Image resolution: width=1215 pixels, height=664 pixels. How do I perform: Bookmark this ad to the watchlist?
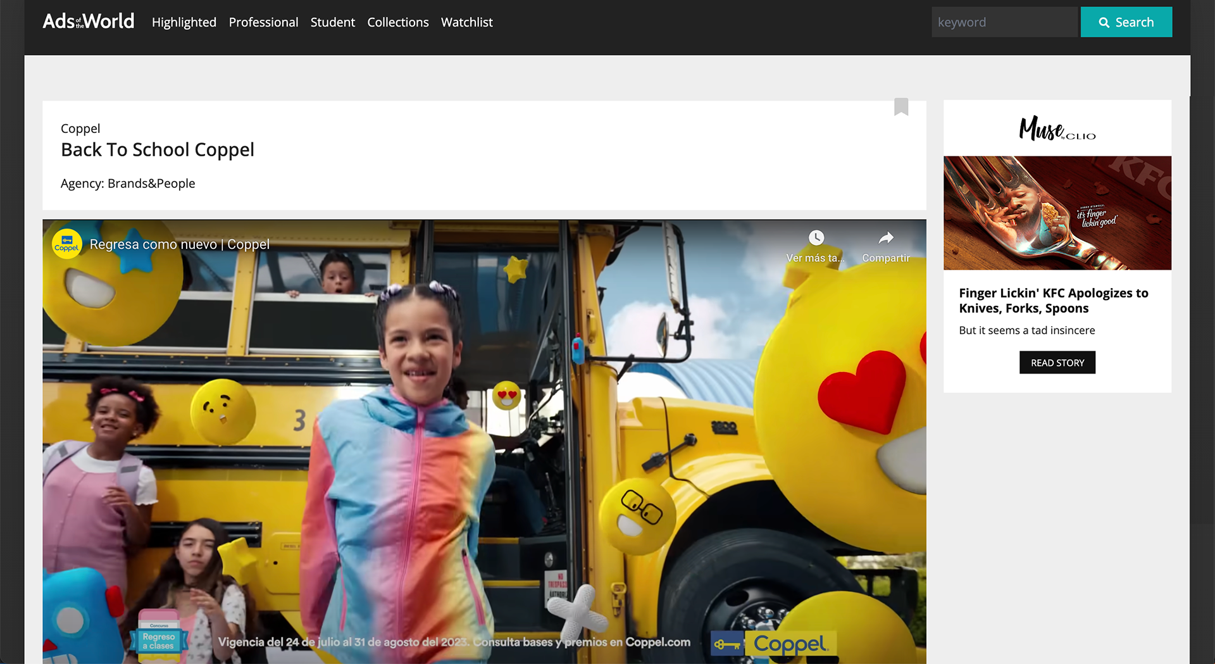(x=901, y=106)
